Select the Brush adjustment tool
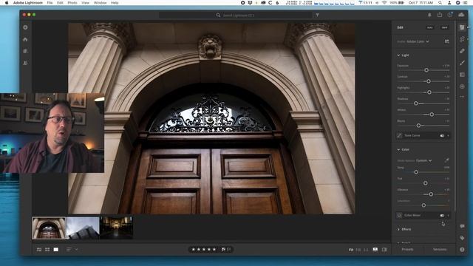 click(462, 63)
